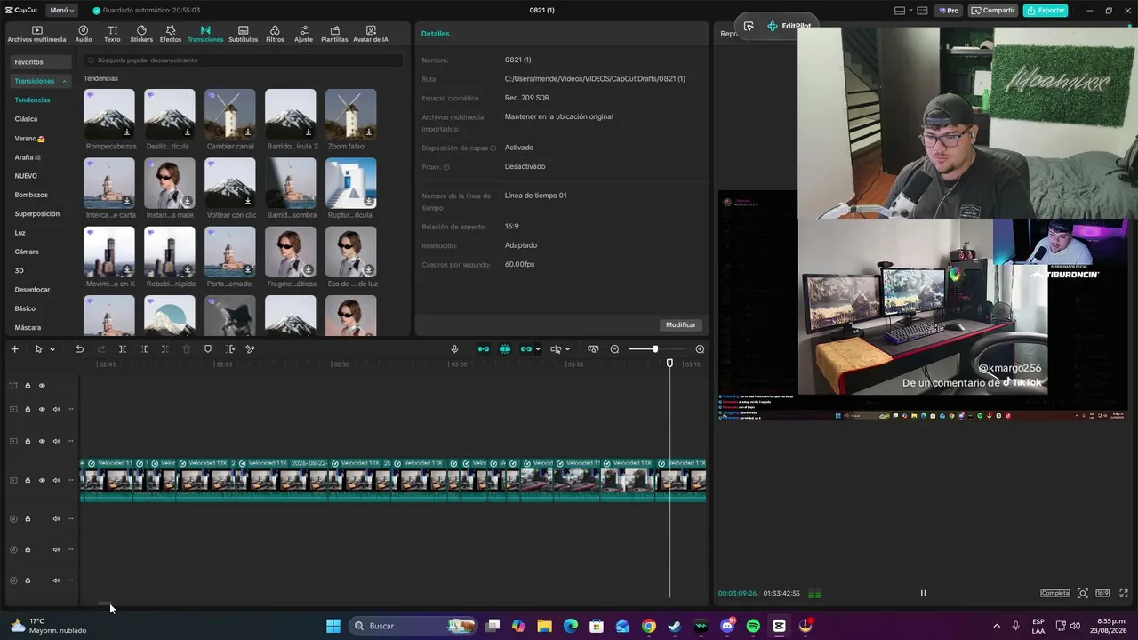Open the Subtítulos tab
Viewport: 1138px width, 640px height.
(243, 34)
